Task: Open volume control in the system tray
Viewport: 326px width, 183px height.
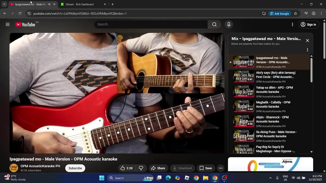Action: pos(298,178)
